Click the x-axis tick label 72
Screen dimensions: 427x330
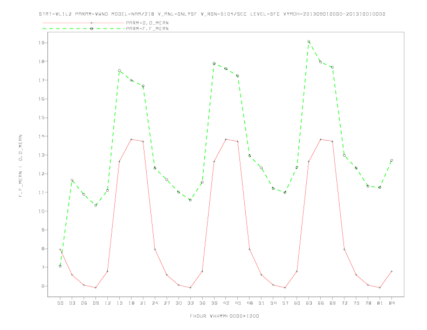point(345,303)
